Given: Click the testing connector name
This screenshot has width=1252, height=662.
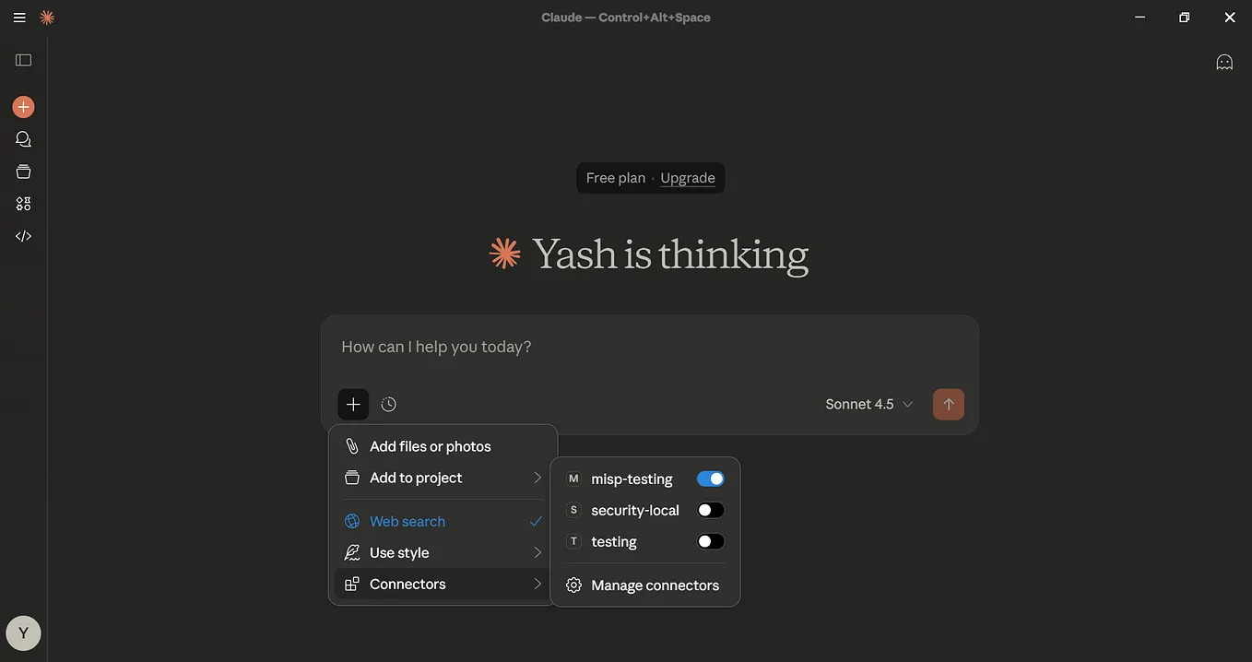Looking at the screenshot, I should [614, 542].
